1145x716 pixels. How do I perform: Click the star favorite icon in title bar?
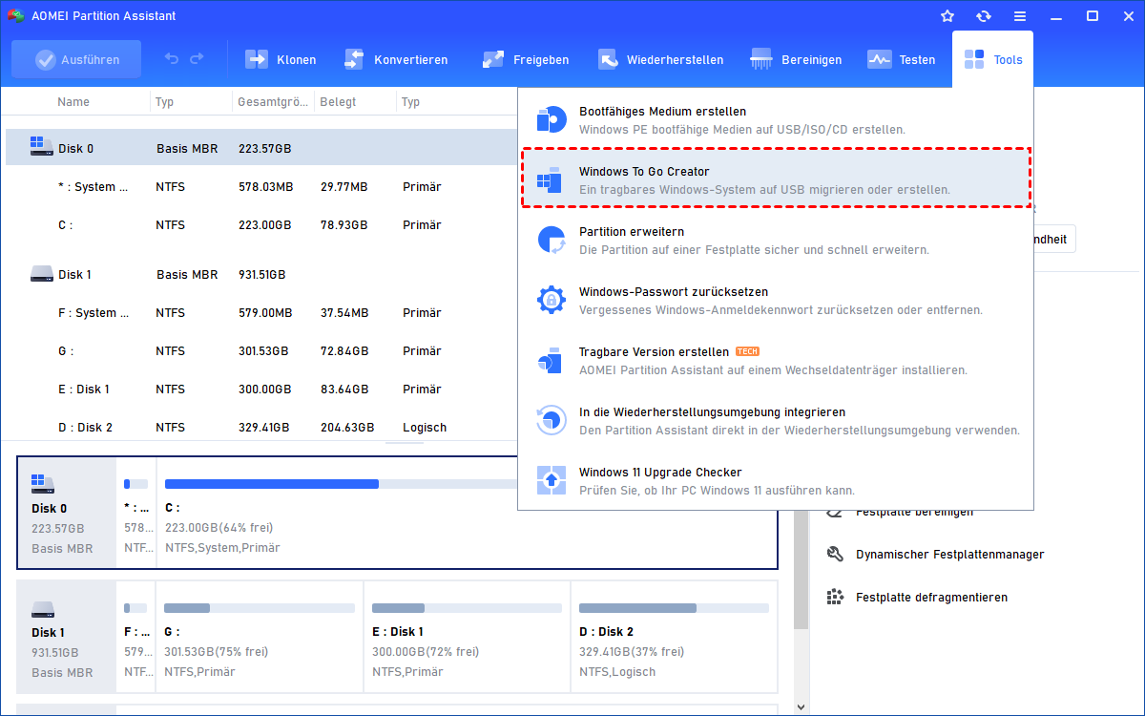click(x=947, y=16)
